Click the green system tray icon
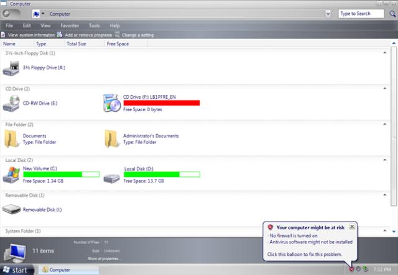 pyautogui.click(x=365, y=269)
